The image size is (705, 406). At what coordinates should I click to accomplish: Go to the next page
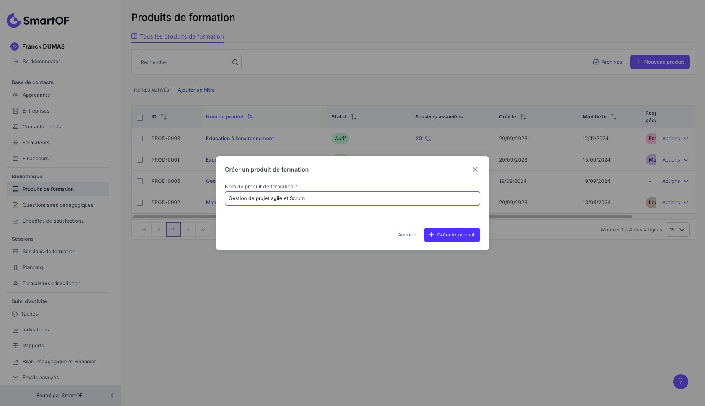click(188, 230)
